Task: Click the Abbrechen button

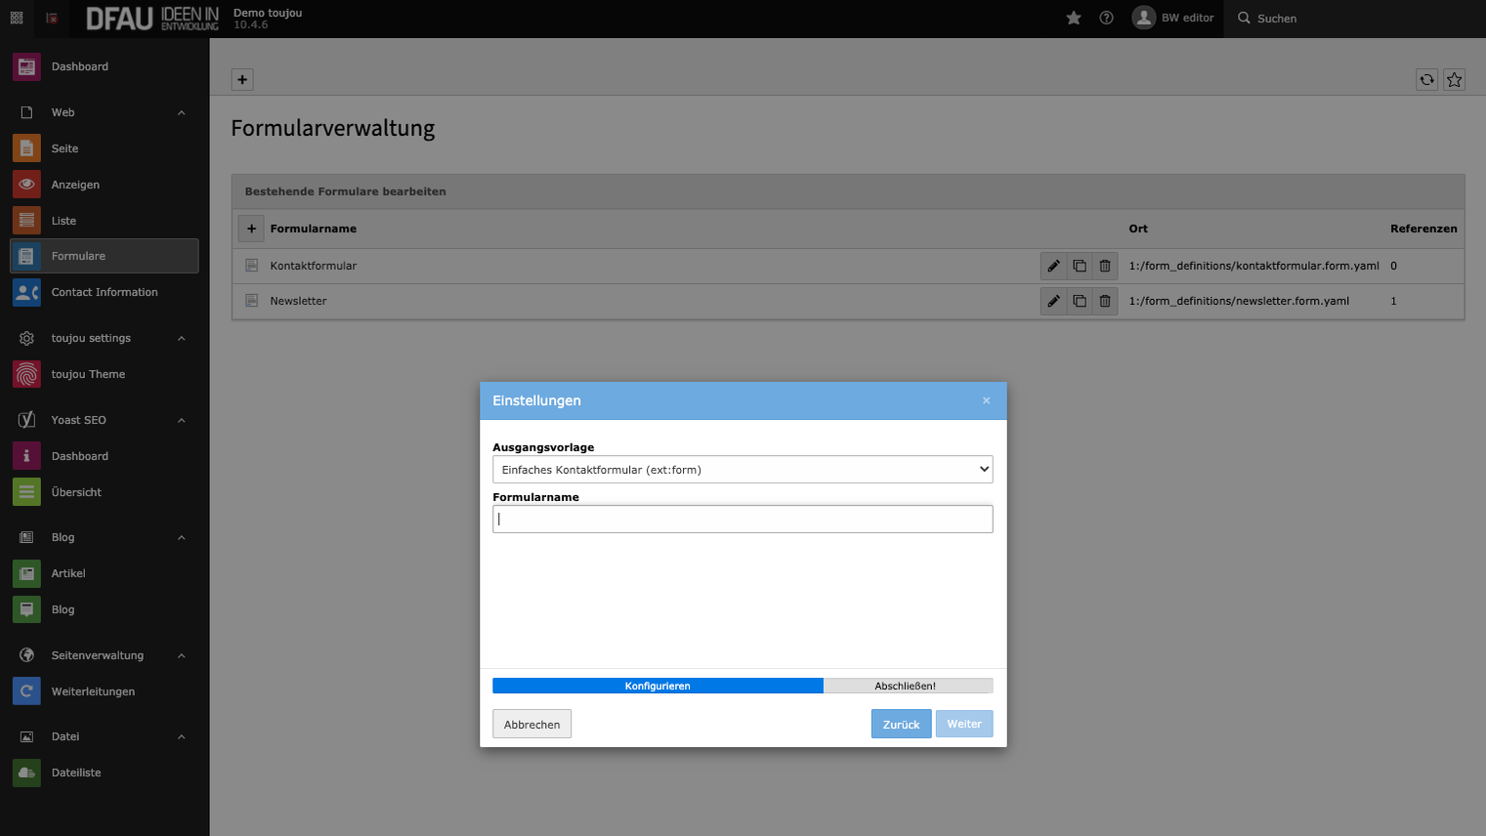Action: [531, 725]
